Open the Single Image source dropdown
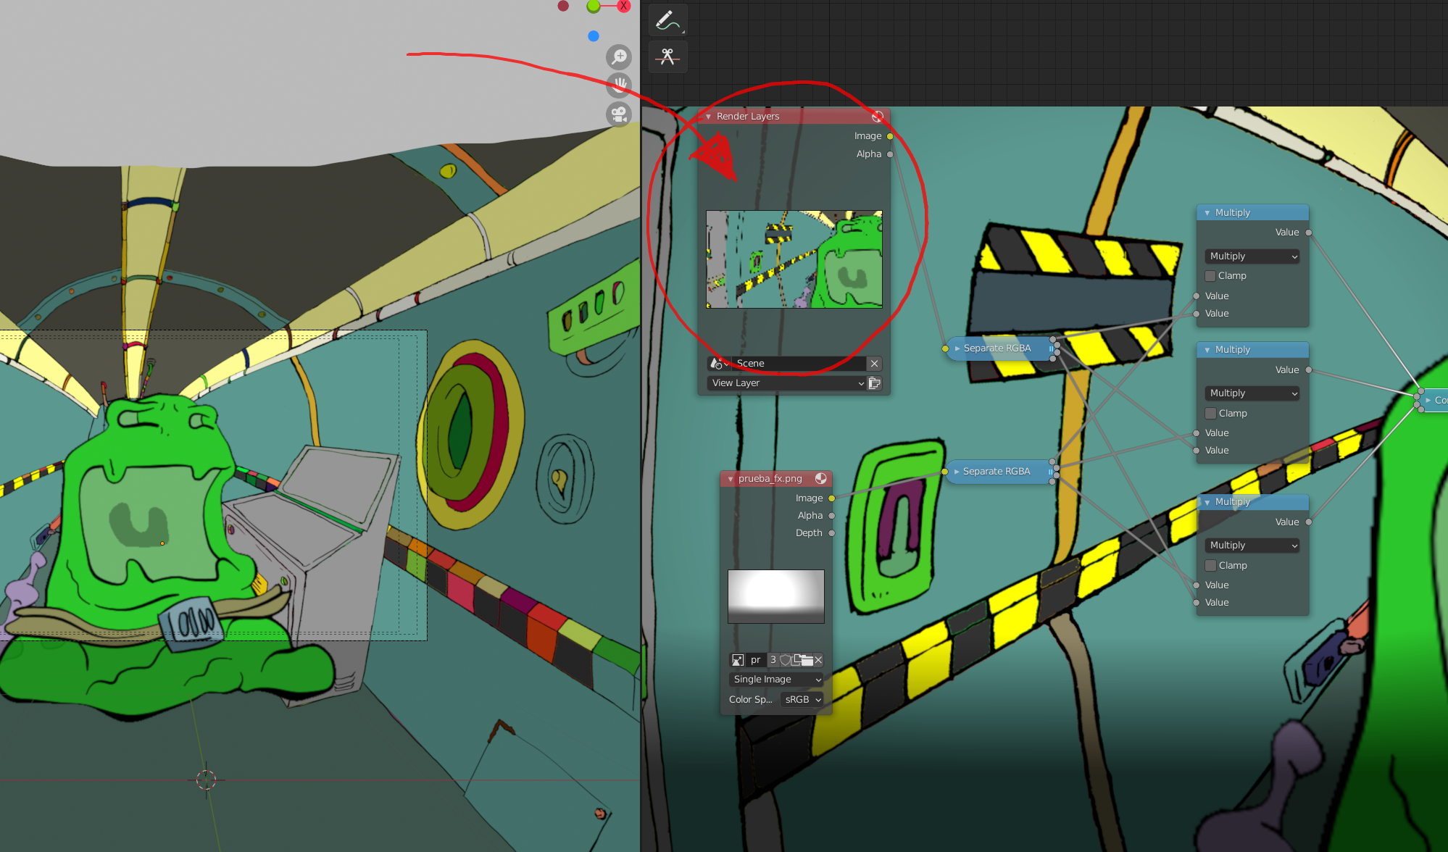Image resolution: width=1448 pixels, height=852 pixels. pyautogui.click(x=776, y=680)
